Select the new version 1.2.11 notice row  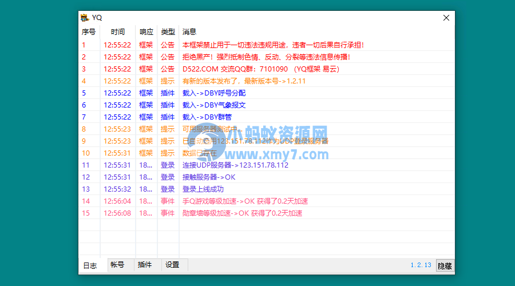click(x=244, y=81)
